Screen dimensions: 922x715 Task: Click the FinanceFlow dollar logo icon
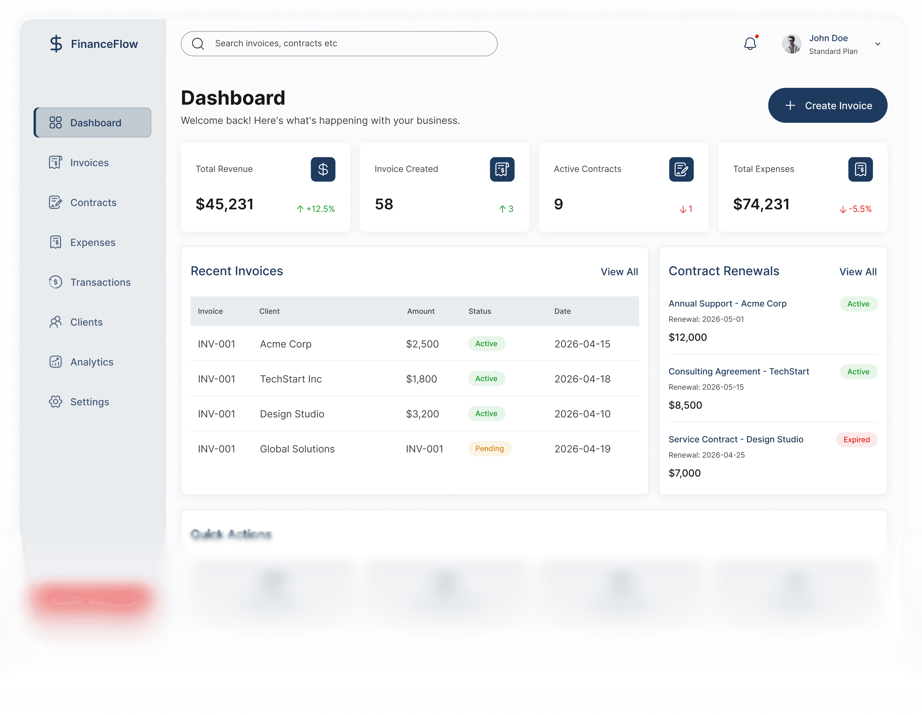56,44
